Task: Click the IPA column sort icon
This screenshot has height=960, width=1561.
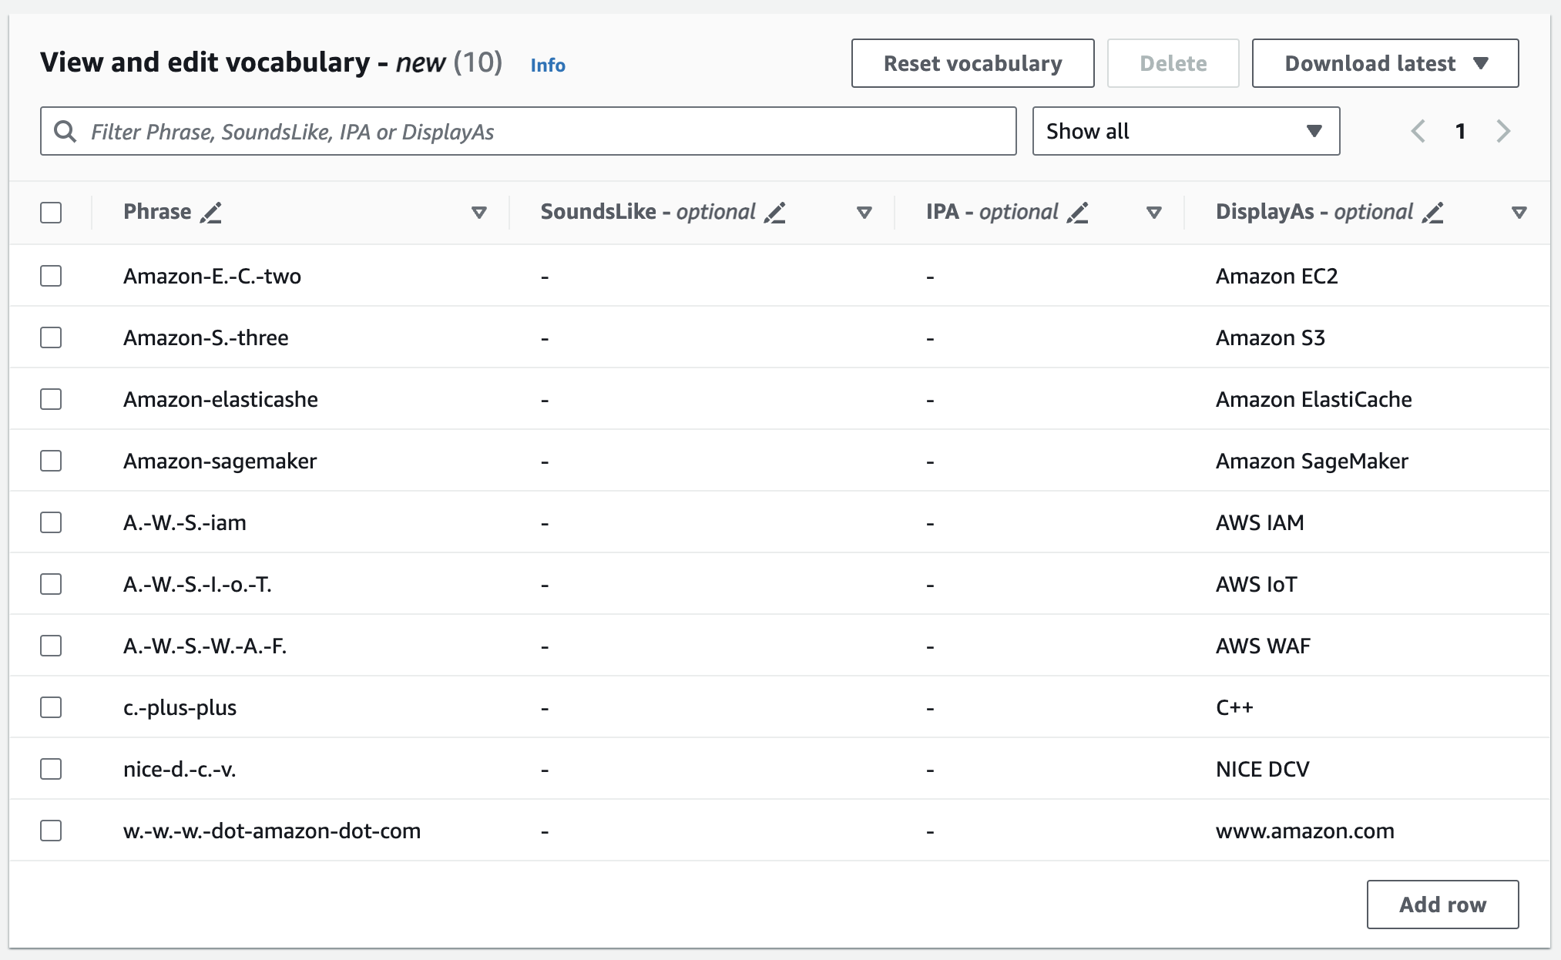Action: click(x=1154, y=212)
